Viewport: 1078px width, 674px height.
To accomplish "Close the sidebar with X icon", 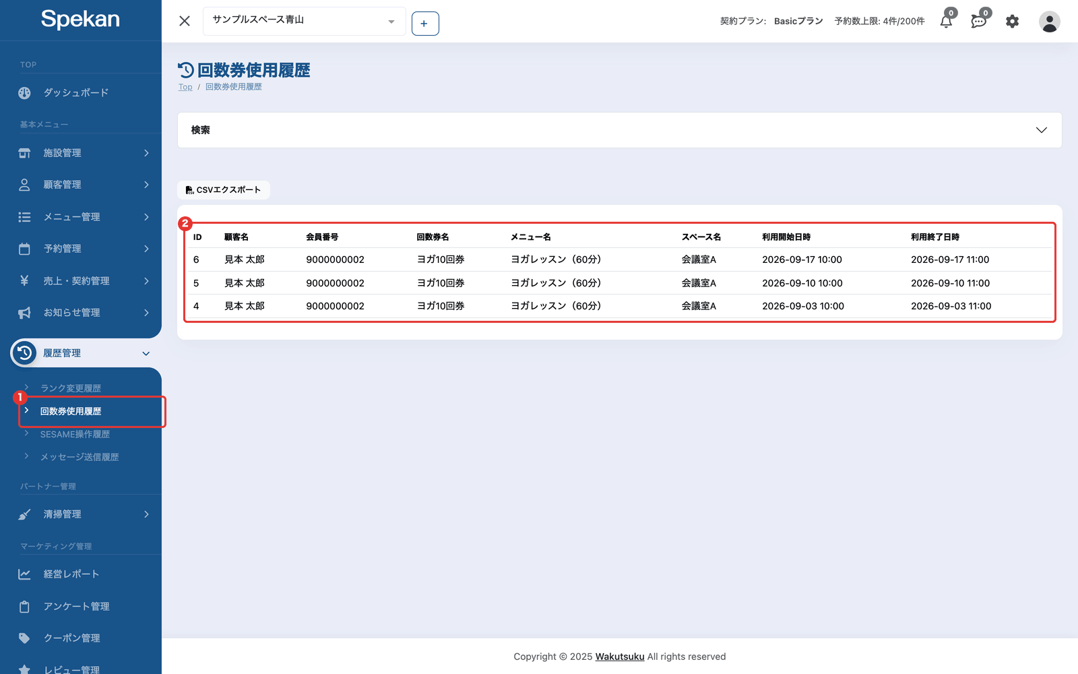I will [x=185, y=21].
